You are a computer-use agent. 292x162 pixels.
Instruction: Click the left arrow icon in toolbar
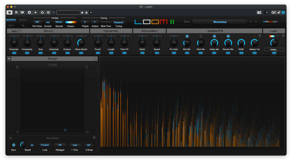(35, 13)
